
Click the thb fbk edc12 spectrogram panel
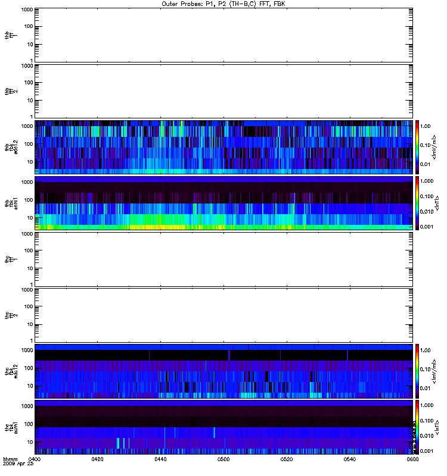point(223,147)
